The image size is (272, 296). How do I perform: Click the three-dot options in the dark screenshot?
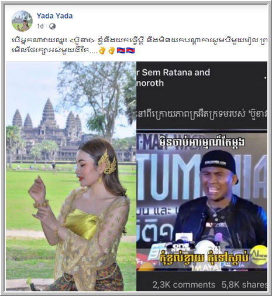pyautogui.click(x=266, y=78)
